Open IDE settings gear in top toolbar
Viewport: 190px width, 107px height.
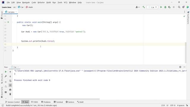(183, 7)
